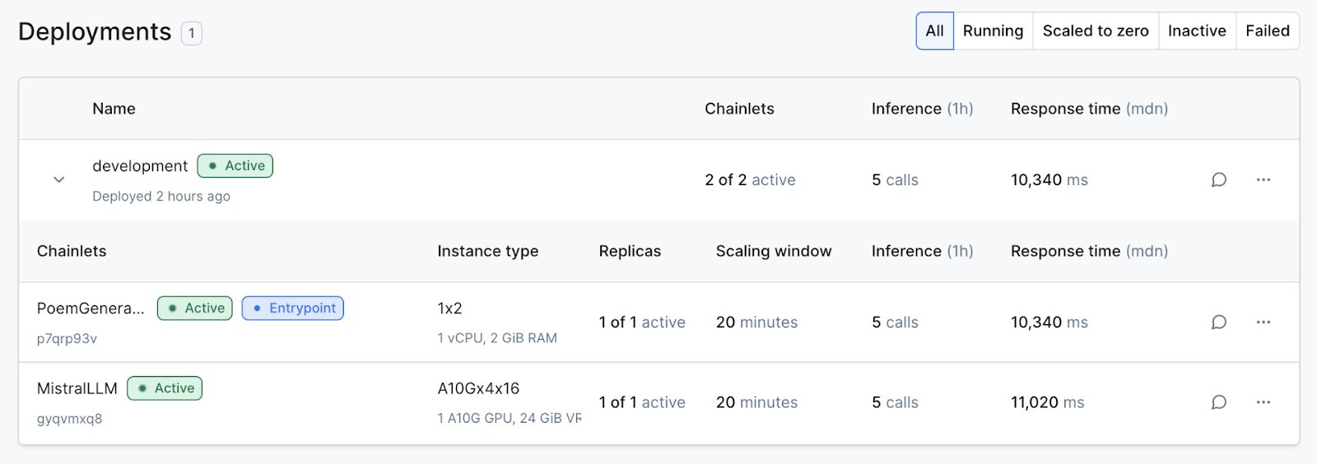Screen dimensions: 1317x464
Task: Click the Active status badge on MistralLLM
Action: pyautogui.click(x=165, y=388)
